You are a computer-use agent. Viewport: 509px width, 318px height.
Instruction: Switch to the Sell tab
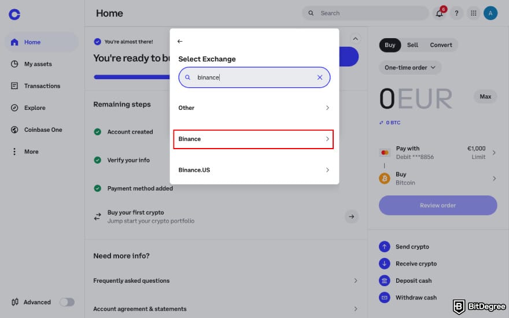pyautogui.click(x=412, y=45)
